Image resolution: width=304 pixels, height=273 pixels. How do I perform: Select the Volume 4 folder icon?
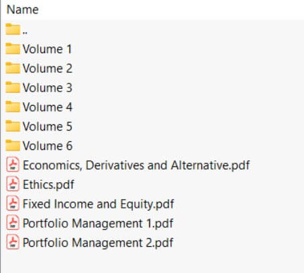tap(13, 106)
